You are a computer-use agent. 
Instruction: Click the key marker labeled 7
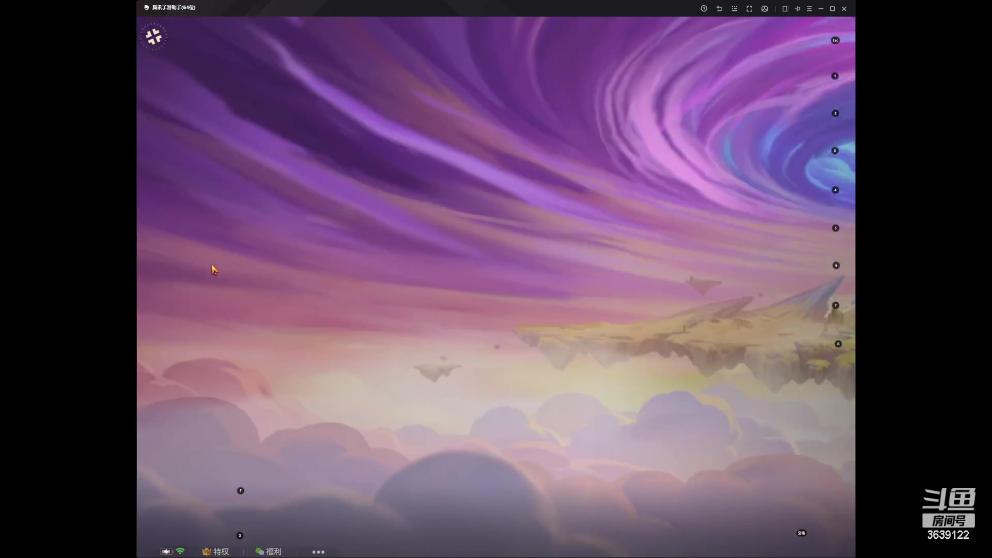835,305
